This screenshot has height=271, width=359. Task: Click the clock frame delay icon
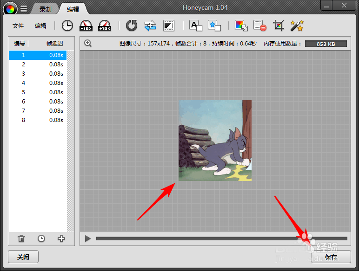coord(67,26)
